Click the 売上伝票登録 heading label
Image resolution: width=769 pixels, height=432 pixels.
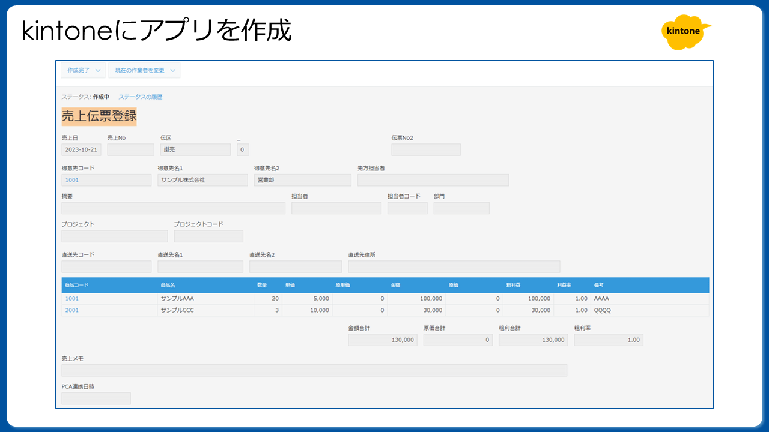[99, 116]
